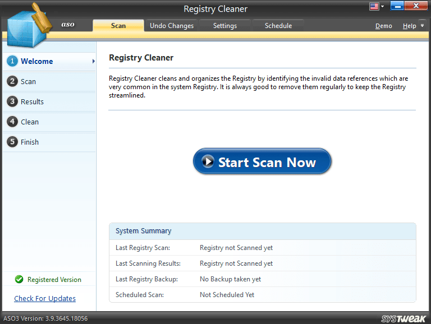Image resolution: width=431 pixels, height=324 pixels.
Task: Click the Check For Updates link
Action: [x=45, y=298]
